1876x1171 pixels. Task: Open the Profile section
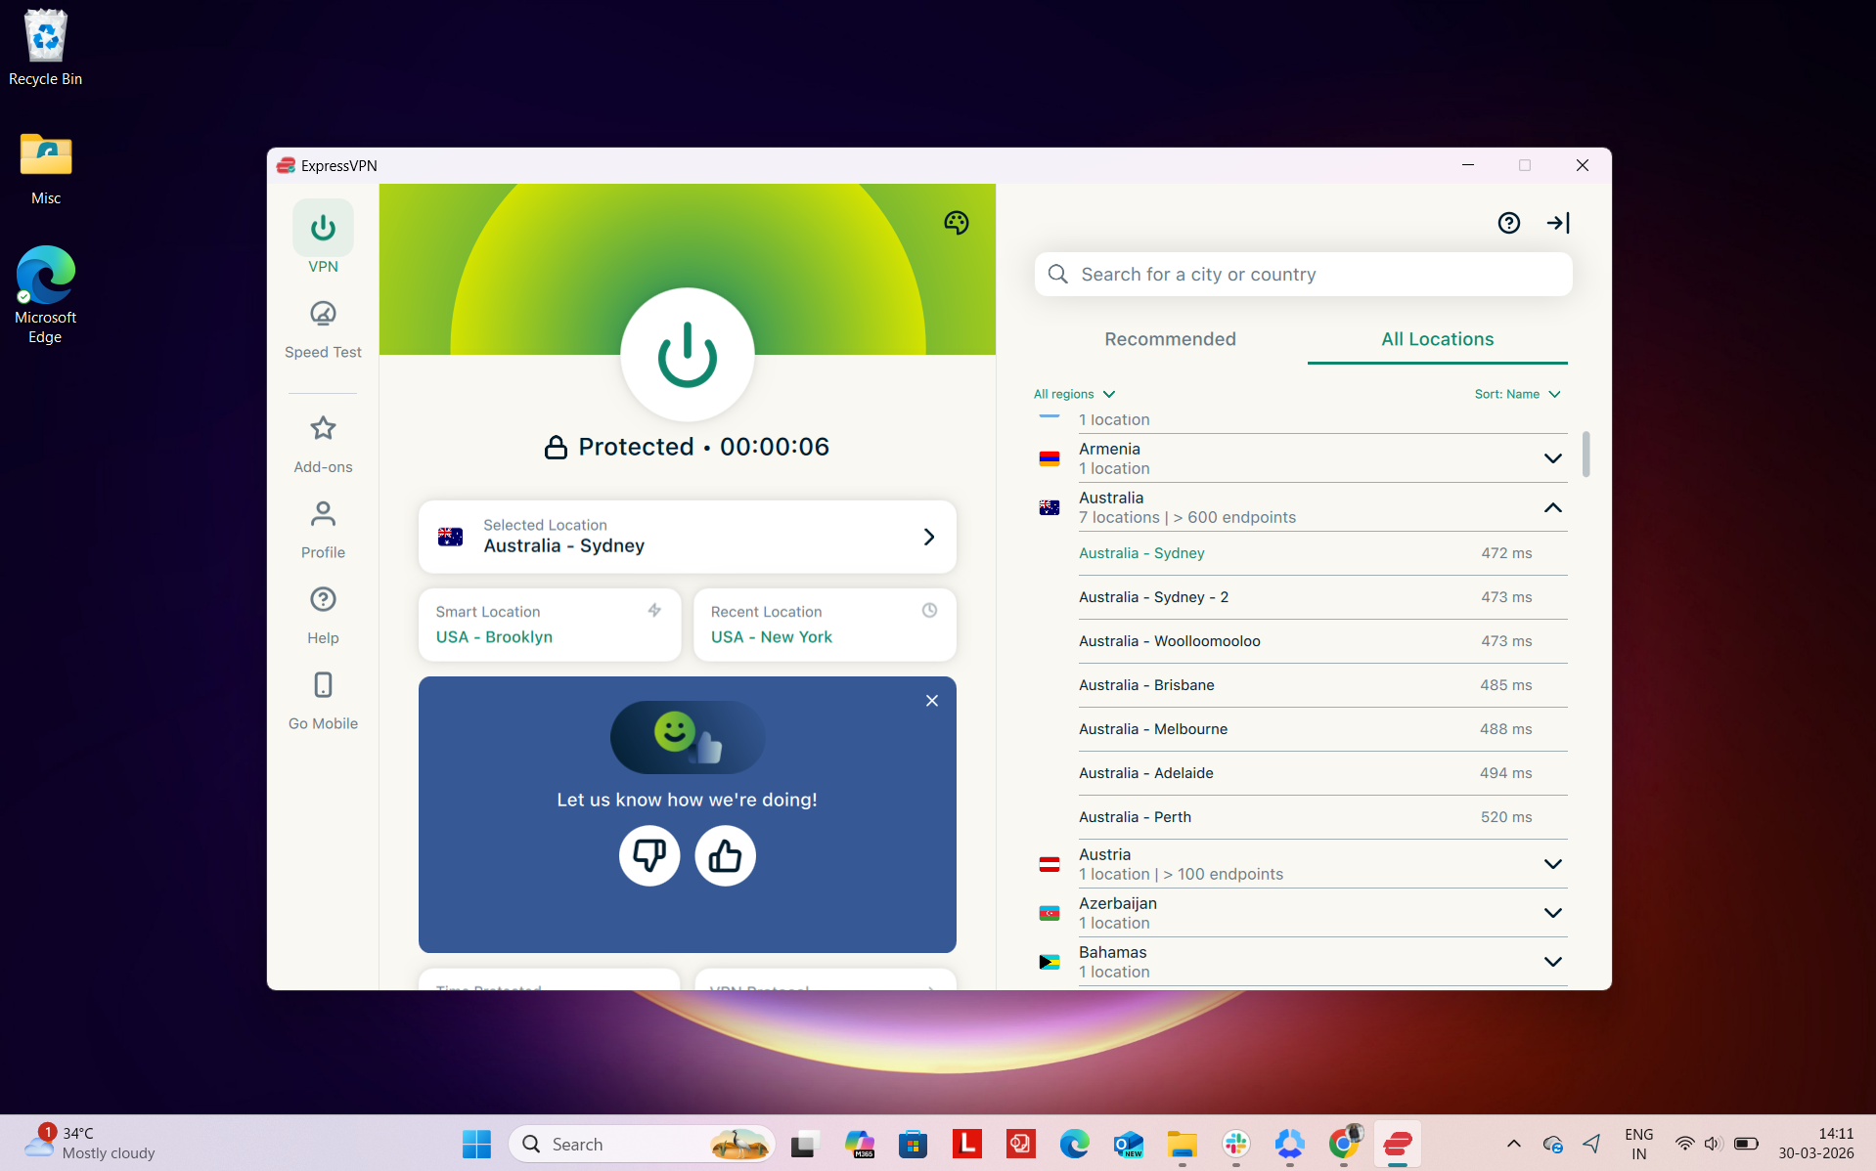coord(323,528)
